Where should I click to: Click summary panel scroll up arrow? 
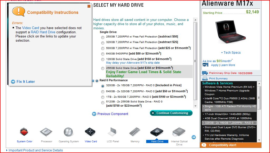coord(259,83)
